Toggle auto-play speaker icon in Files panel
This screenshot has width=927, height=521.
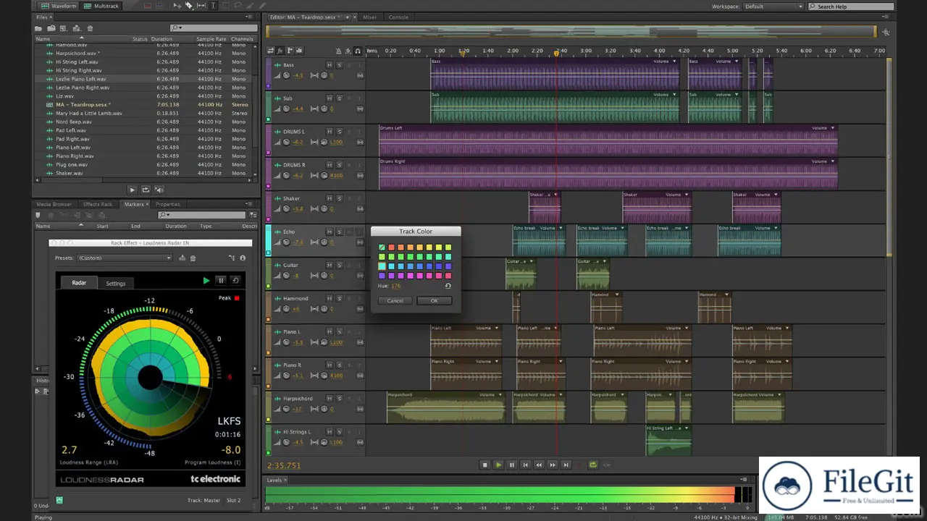point(159,190)
